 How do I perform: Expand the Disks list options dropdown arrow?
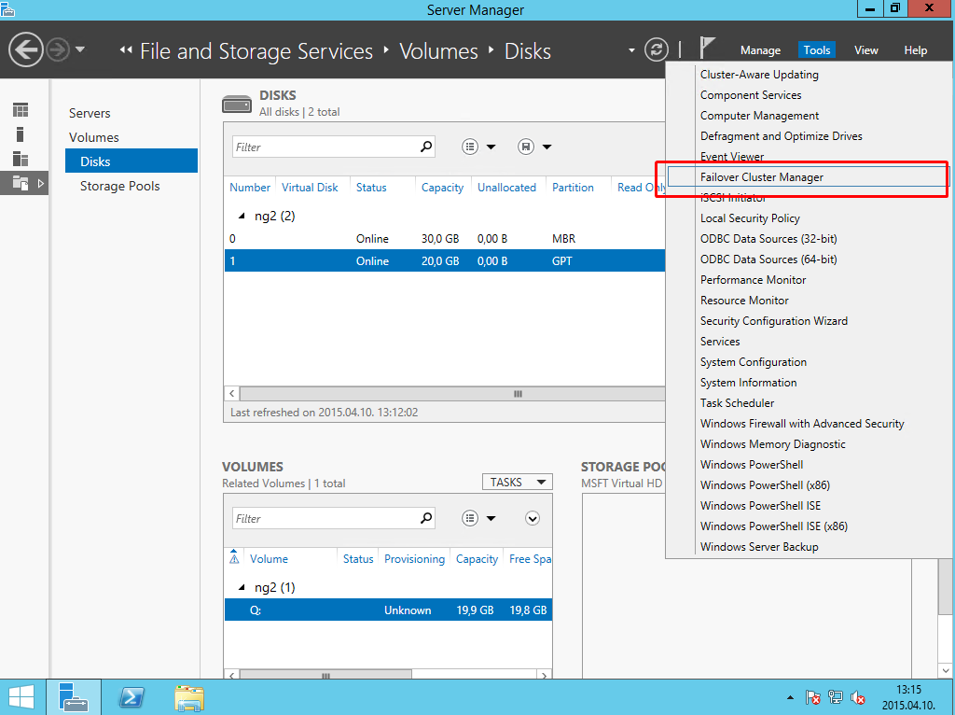[x=491, y=147]
